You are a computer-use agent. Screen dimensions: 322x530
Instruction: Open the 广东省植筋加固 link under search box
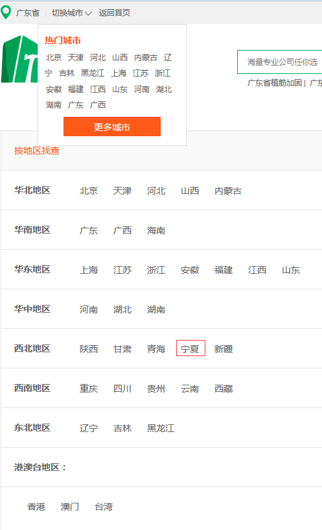coord(275,83)
